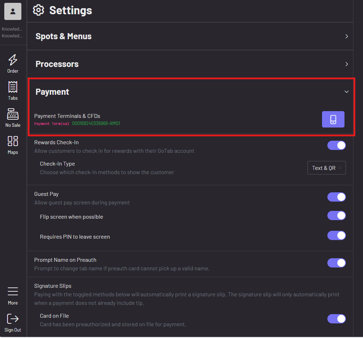The image size is (363, 338).
Task: Click the purple payment terminal device button
Action: [333, 119]
